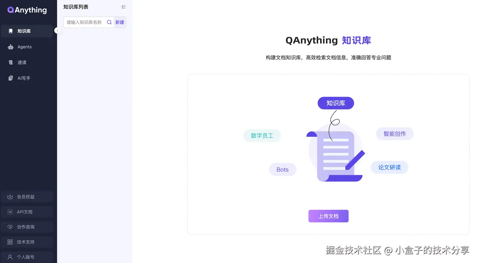477x263 pixels.
Task: Click the 上传文档 button
Action: click(x=328, y=216)
